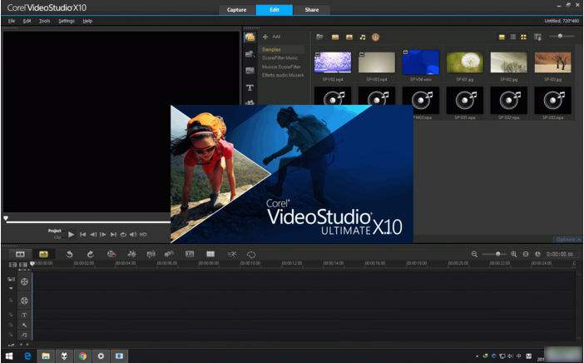
Task: Click Add to create new library folder
Action: 271,37
